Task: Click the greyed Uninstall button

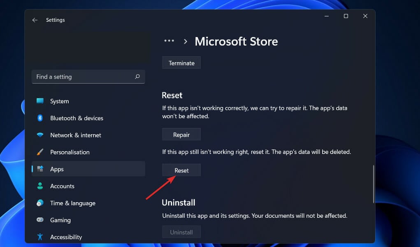Action: click(x=181, y=232)
